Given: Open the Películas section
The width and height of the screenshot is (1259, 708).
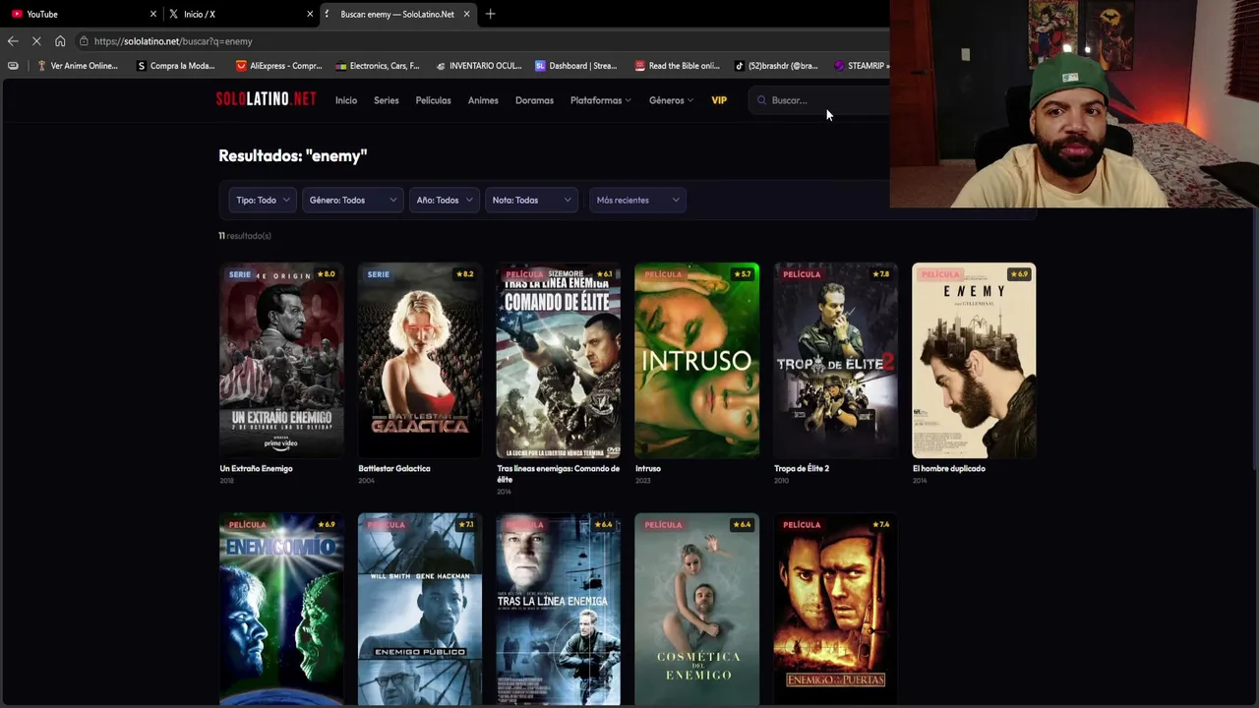Looking at the screenshot, I should (x=433, y=100).
